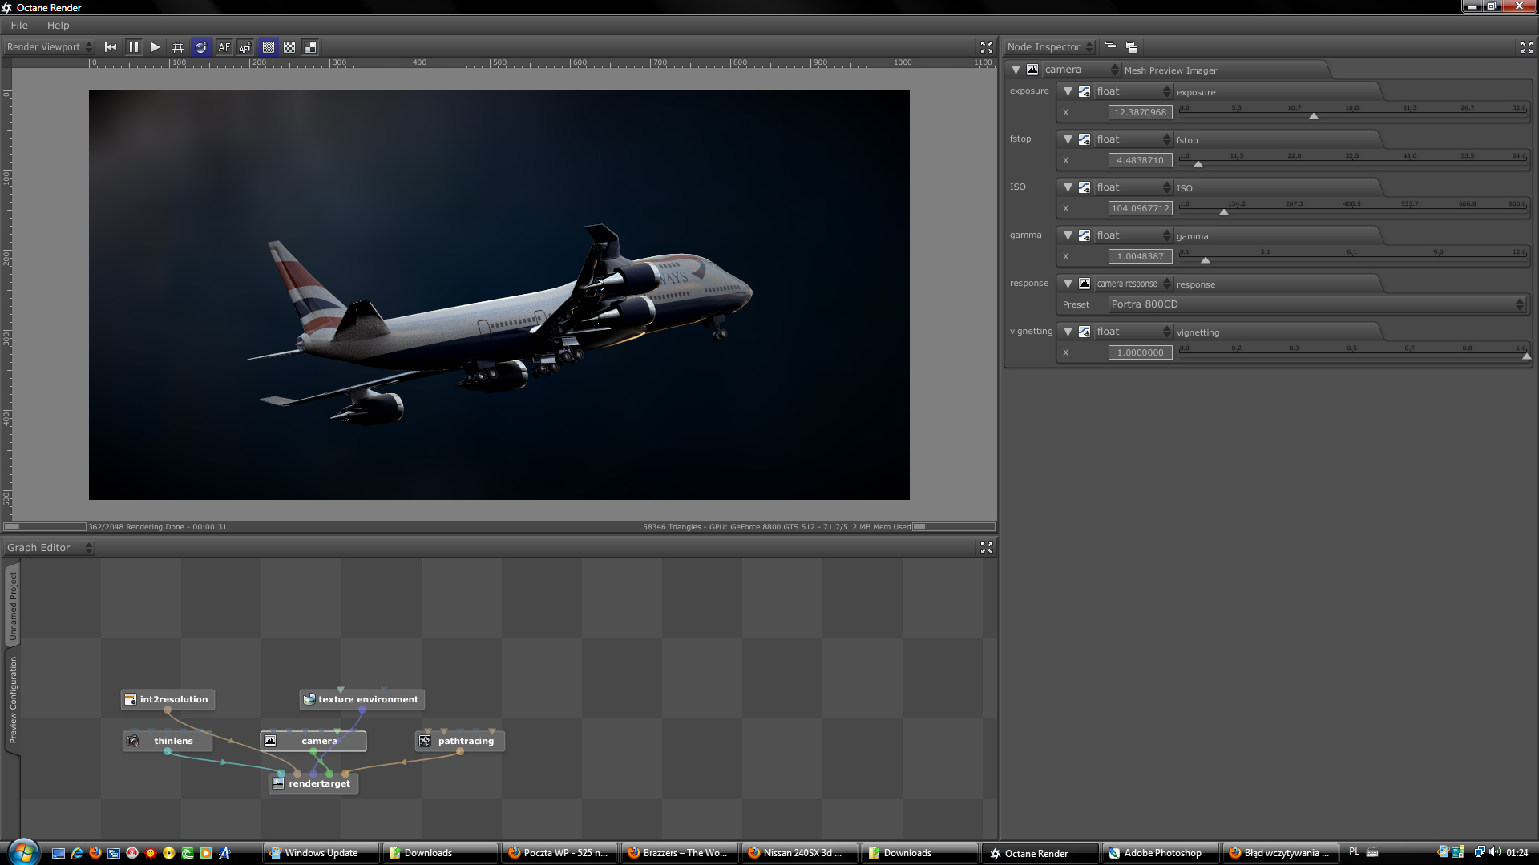Screen dimensions: 1539x865
Task: Click the AF autofocus icon
Action: pyautogui.click(x=224, y=47)
